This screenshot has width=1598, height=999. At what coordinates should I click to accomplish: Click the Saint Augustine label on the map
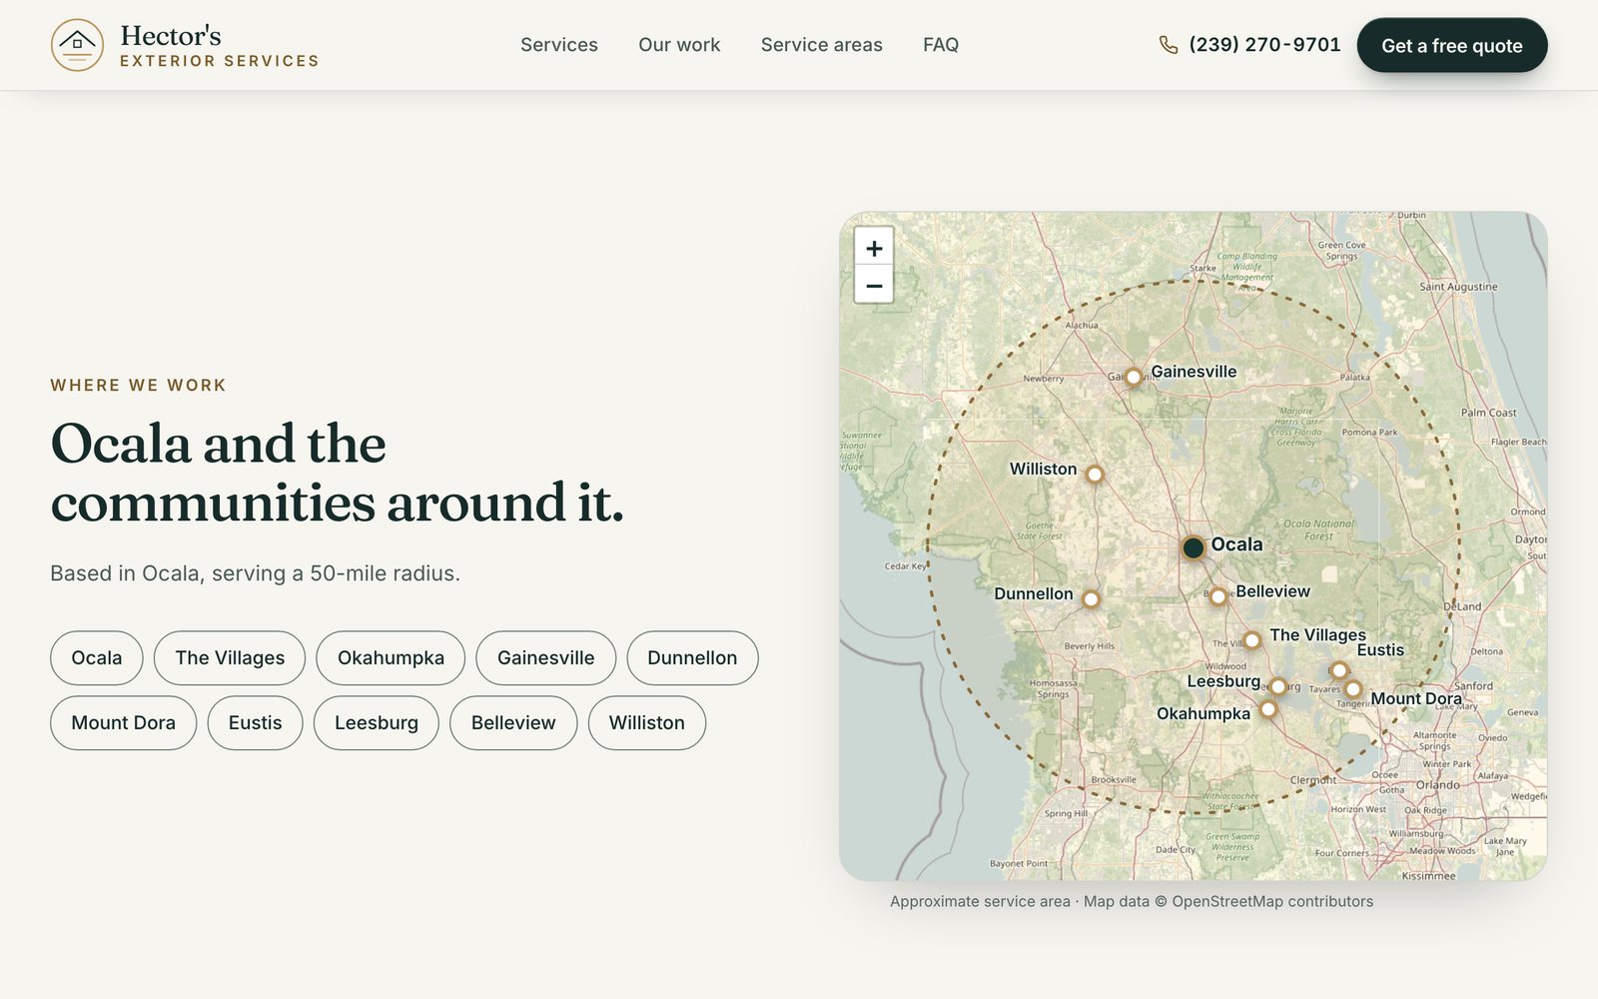coord(1458,287)
